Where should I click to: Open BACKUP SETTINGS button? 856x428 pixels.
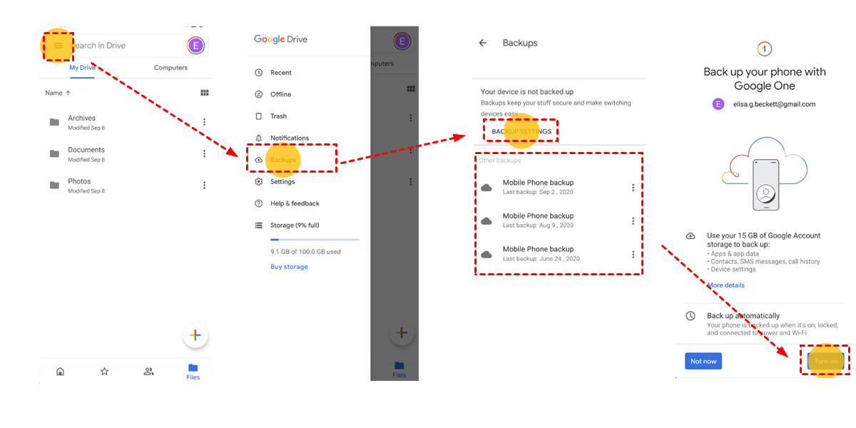click(x=521, y=131)
